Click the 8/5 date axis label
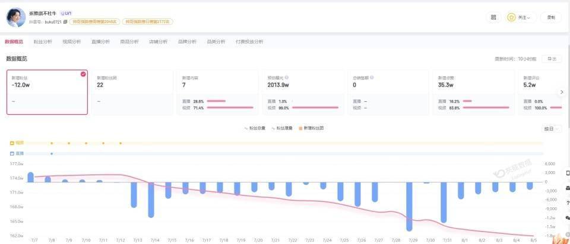 [x=534, y=240]
